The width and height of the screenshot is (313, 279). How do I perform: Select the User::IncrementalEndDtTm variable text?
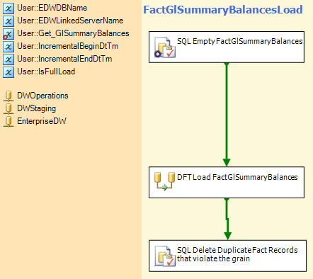(x=64, y=59)
